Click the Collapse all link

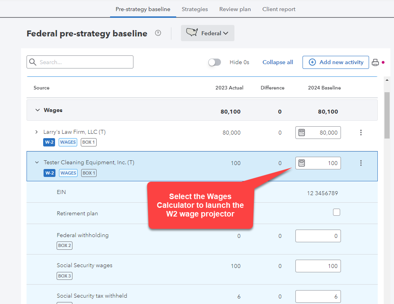coord(278,62)
